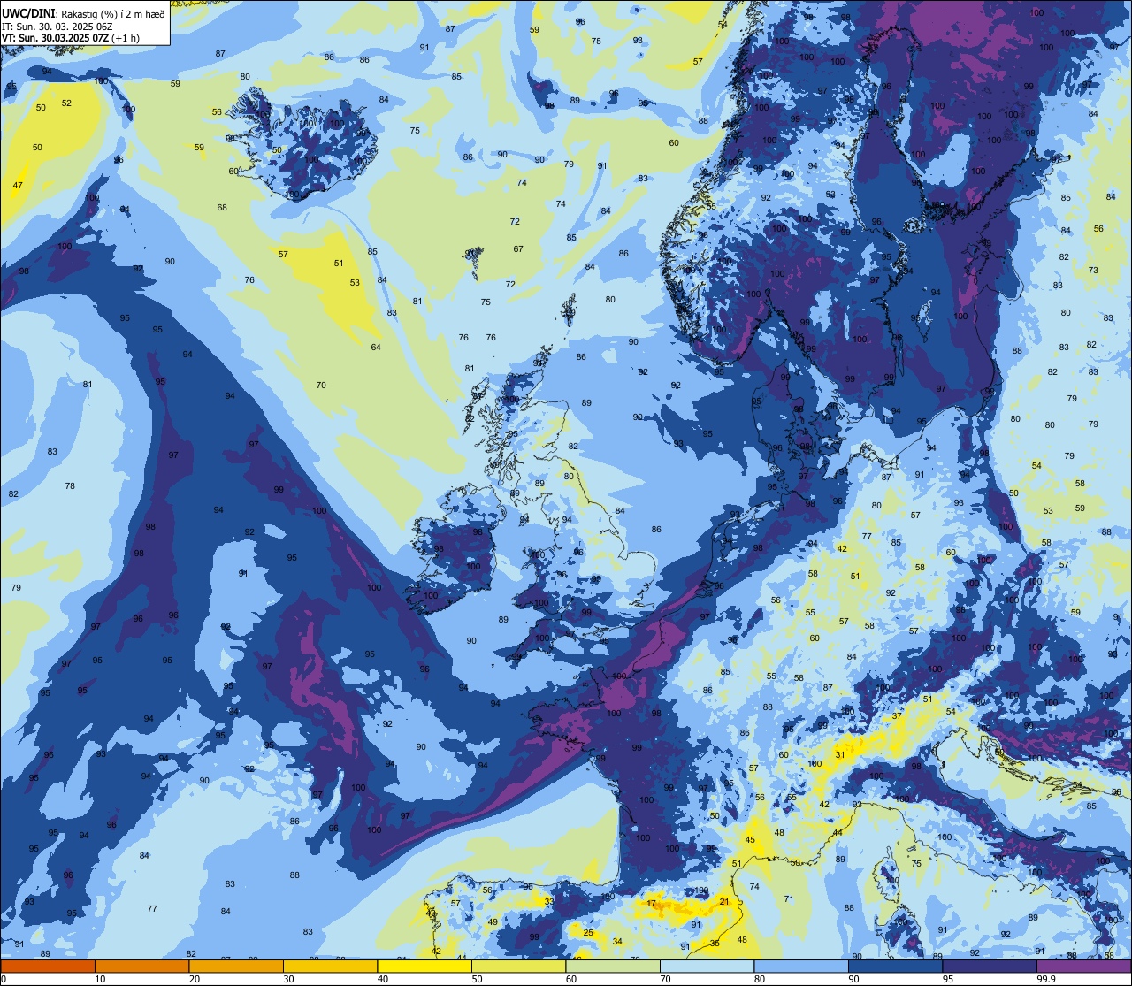Click the humidity value 37 on the map

[897, 716]
